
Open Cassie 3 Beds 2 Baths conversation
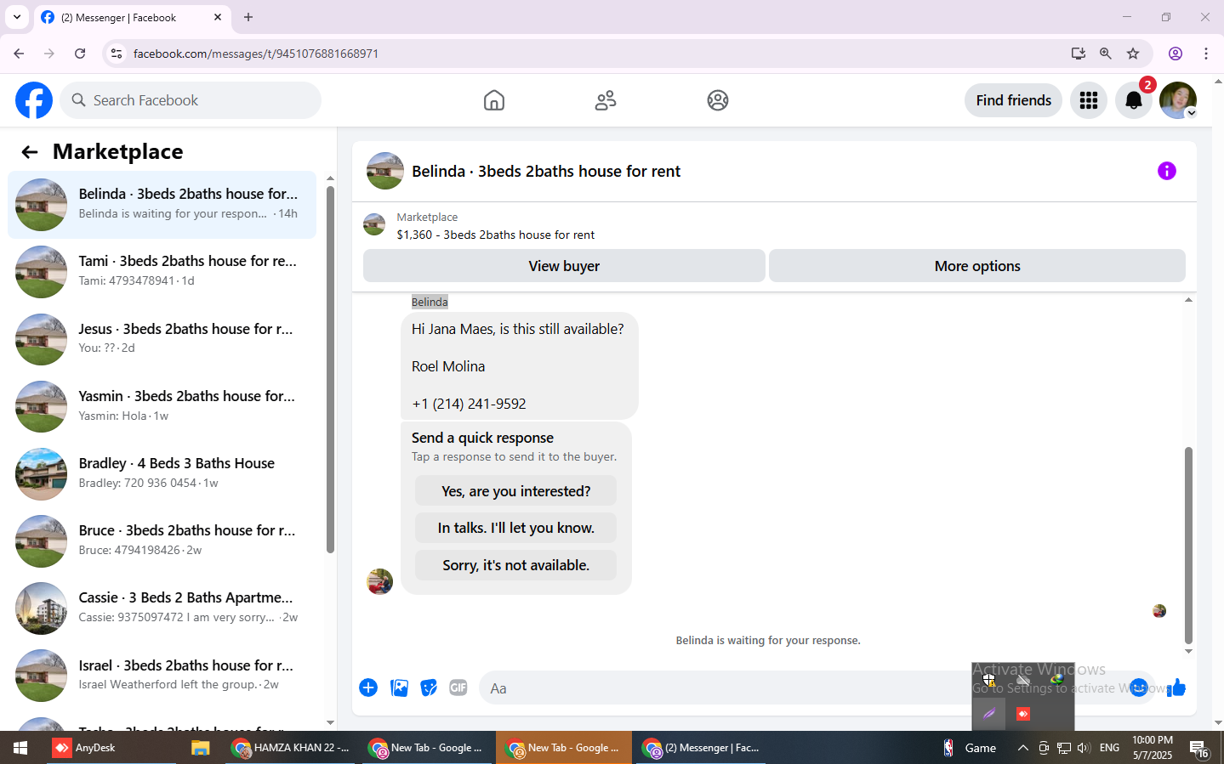pyautogui.click(x=162, y=608)
